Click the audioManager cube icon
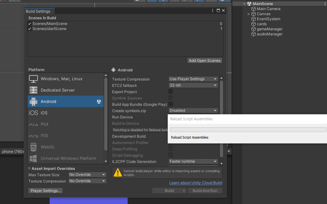The height and width of the screenshot is (204, 327). point(254,34)
